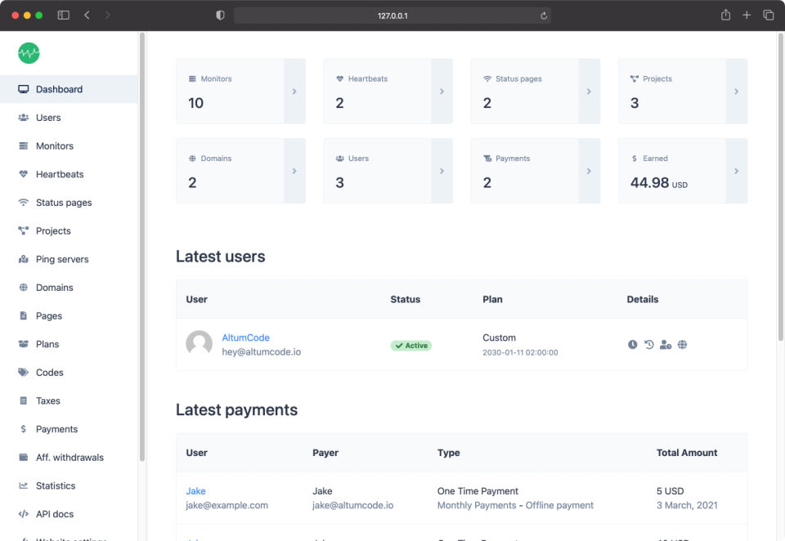Viewport: 785px width, 541px height.
Task: Click the Heartbeats heart icon in sidebar
Action: click(x=23, y=174)
